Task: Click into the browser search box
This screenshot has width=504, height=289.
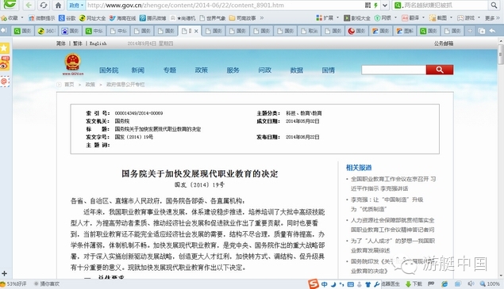Action: tap(444, 5)
